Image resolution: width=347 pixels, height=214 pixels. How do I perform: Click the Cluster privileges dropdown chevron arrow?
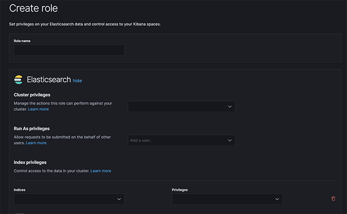[230, 106]
